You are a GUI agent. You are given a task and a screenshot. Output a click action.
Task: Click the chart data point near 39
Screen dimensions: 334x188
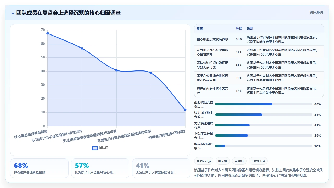click(151, 73)
